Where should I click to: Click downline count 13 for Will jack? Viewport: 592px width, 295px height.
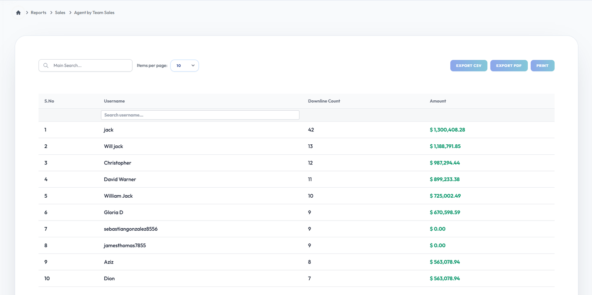(310, 147)
